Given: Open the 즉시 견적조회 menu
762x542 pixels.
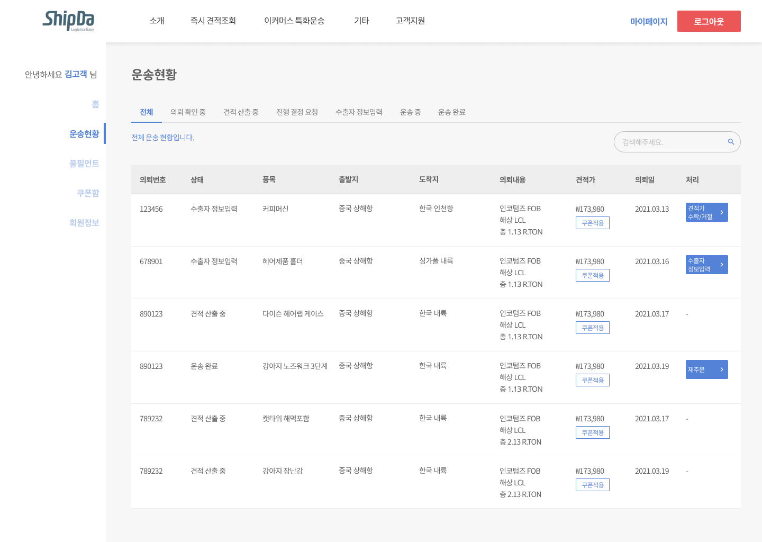Looking at the screenshot, I should pos(213,21).
